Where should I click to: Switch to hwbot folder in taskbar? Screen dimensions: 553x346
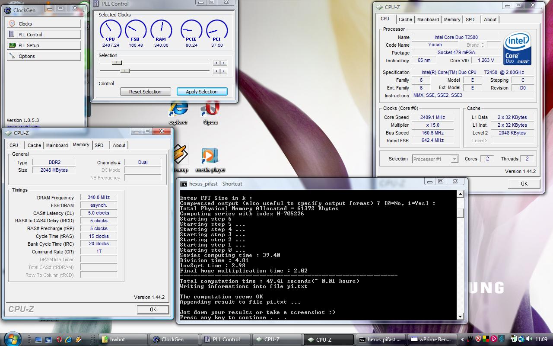point(123,340)
